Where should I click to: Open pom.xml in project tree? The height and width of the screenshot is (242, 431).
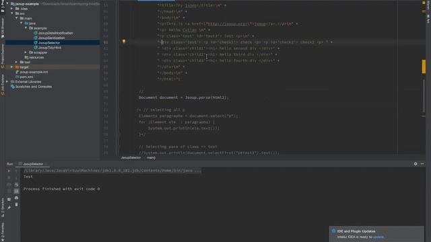click(26, 77)
